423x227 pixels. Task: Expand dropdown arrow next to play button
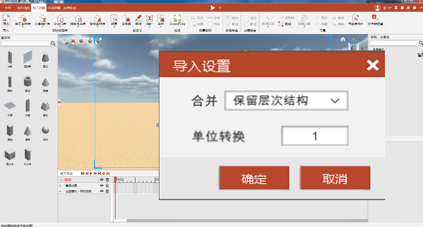220,8
